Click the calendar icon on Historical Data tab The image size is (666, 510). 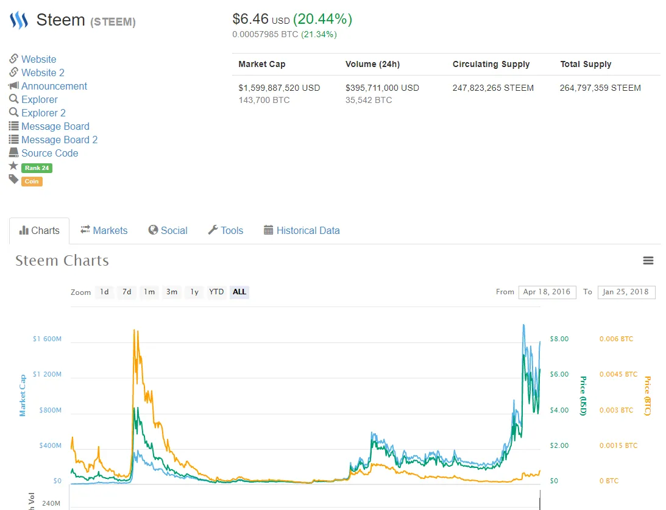click(269, 230)
